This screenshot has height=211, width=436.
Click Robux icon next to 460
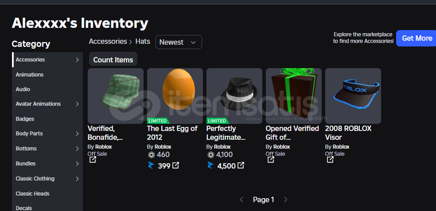click(151, 155)
